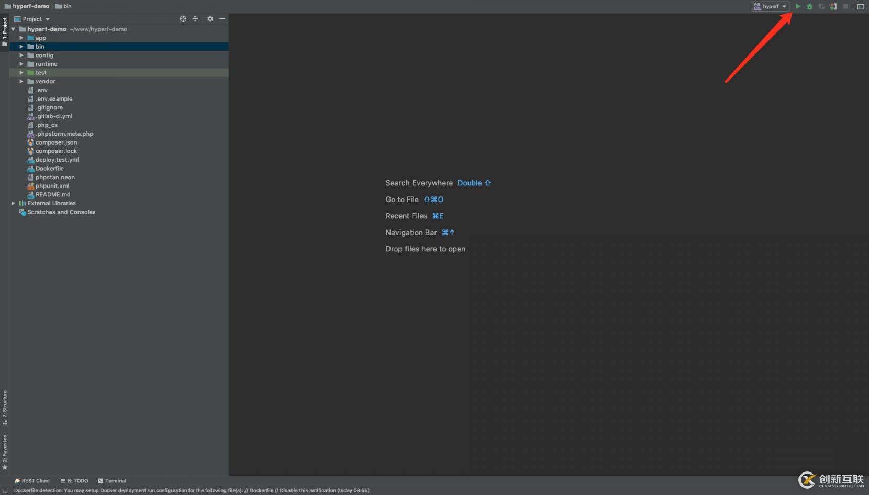Select Scratches and Consoles
This screenshot has height=495, width=869.
click(x=61, y=212)
